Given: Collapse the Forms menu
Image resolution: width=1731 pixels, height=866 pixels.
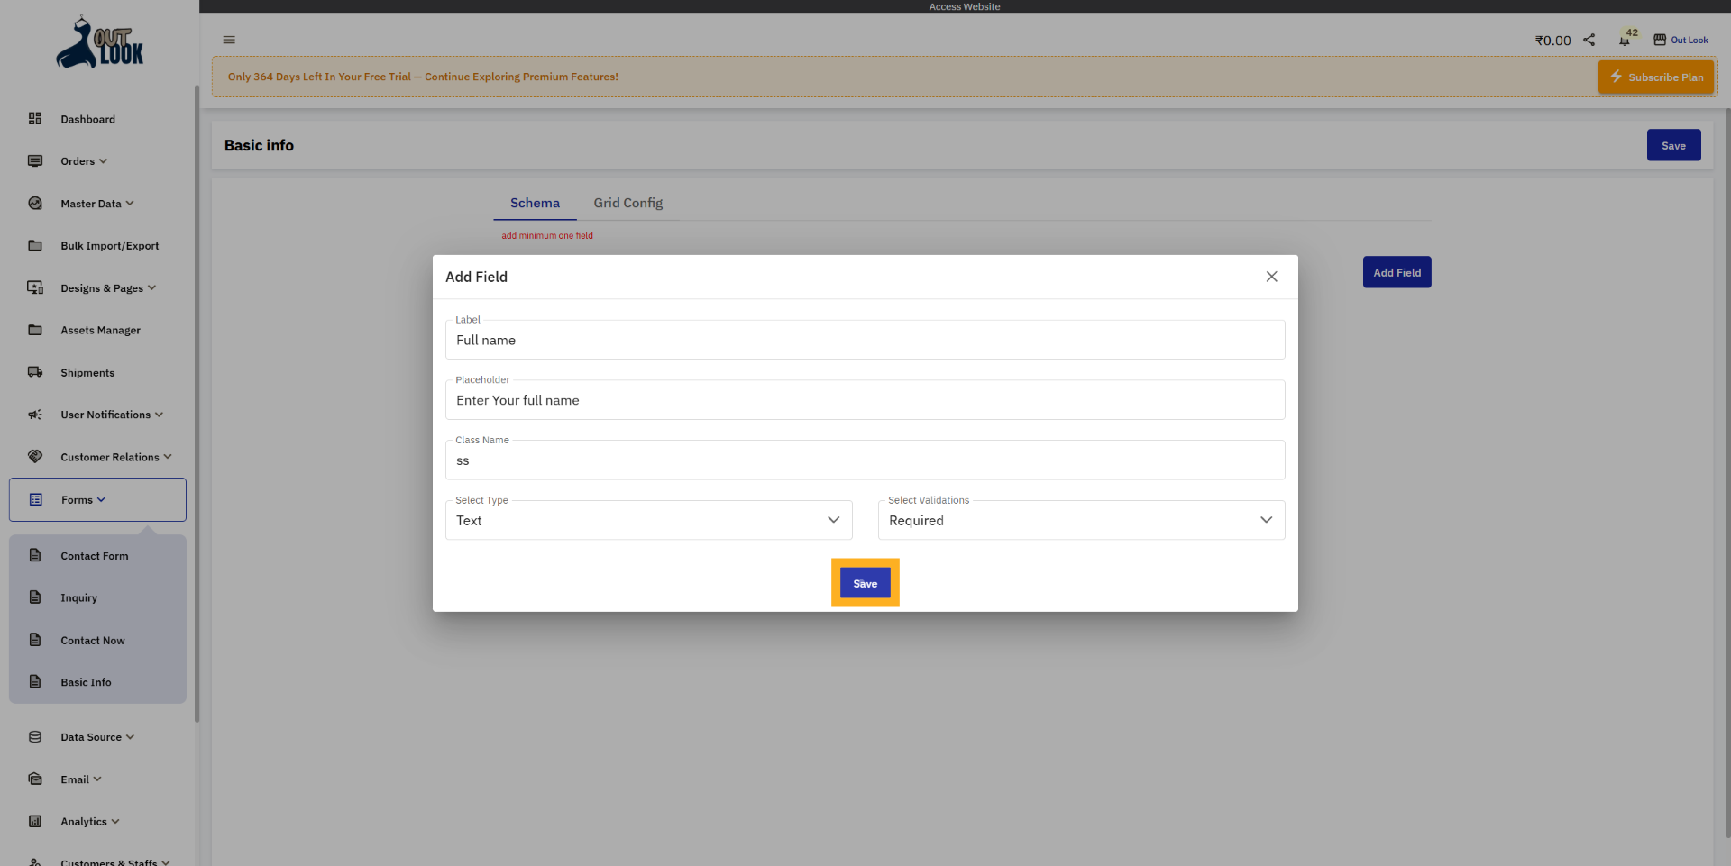Looking at the screenshot, I should (83, 500).
